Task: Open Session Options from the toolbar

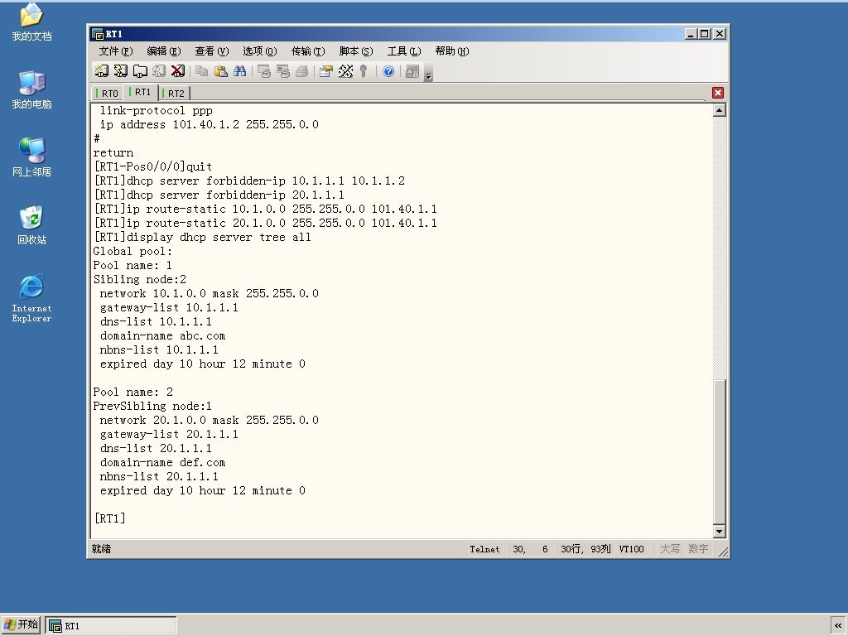Action: (326, 71)
